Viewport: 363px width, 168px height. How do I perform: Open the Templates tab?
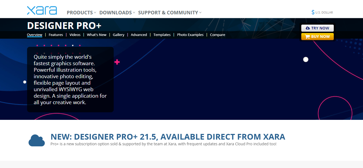[162, 35]
